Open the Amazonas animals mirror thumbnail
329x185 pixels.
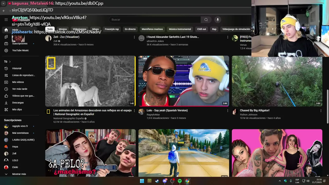click(x=90, y=81)
